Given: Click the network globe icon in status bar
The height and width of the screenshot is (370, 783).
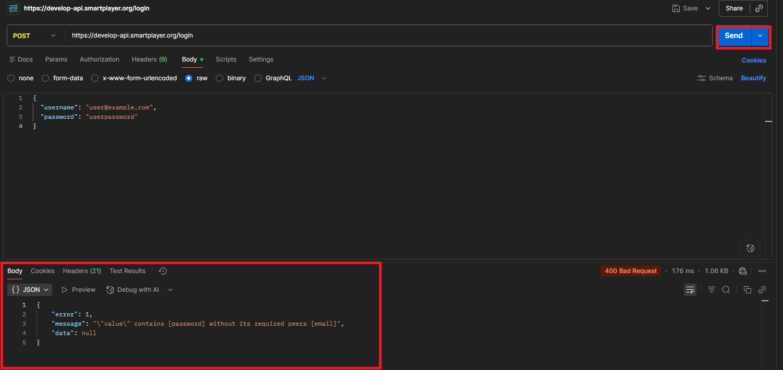Looking at the screenshot, I should (743, 271).
